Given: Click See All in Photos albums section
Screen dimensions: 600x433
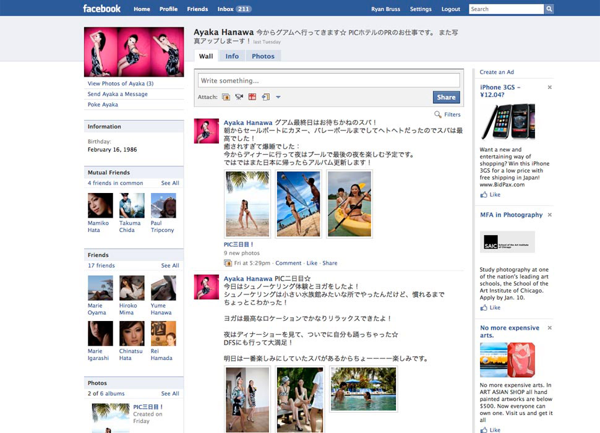Looking at the screenshot, I should [170, 393].
